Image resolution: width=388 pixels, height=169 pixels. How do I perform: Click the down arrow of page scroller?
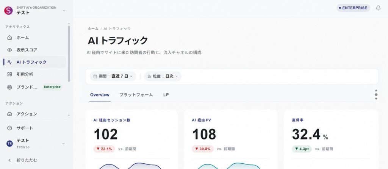[x=376, y=99]
